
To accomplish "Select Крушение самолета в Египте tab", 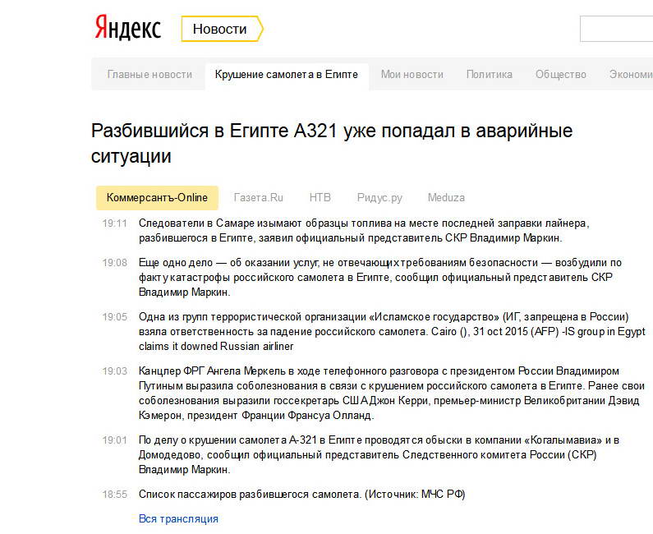I will coord(287,75).
